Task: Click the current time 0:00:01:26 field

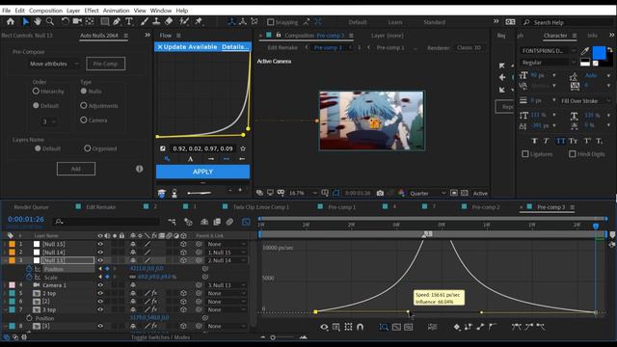Action: point(26,219)
